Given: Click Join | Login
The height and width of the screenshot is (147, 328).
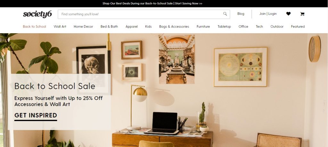Looking at the screenshot, I should click(x=268, y=14).
